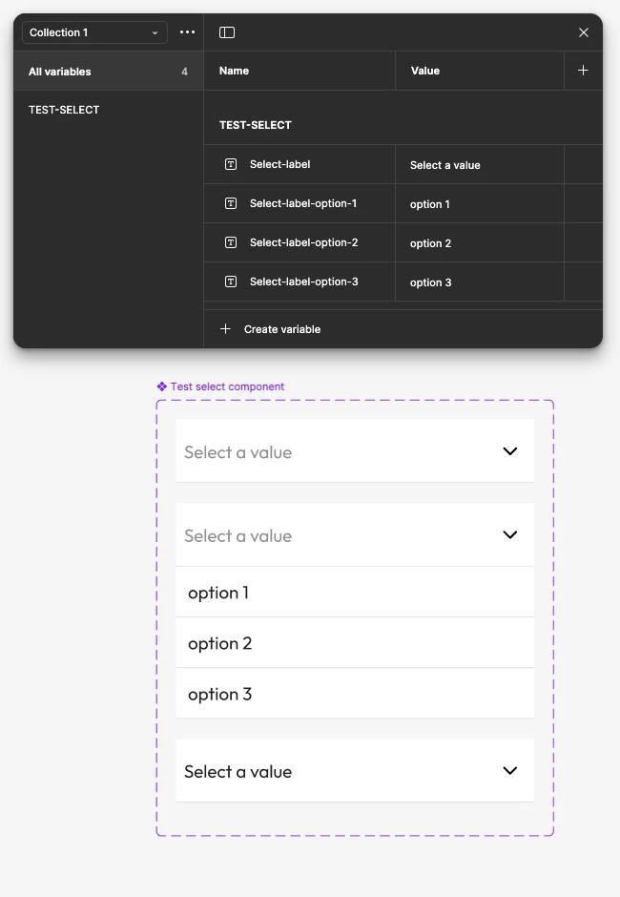620x897 pixels.
Task: Click the text type icon beside Select-label-option-1
Action: [231, 203]
